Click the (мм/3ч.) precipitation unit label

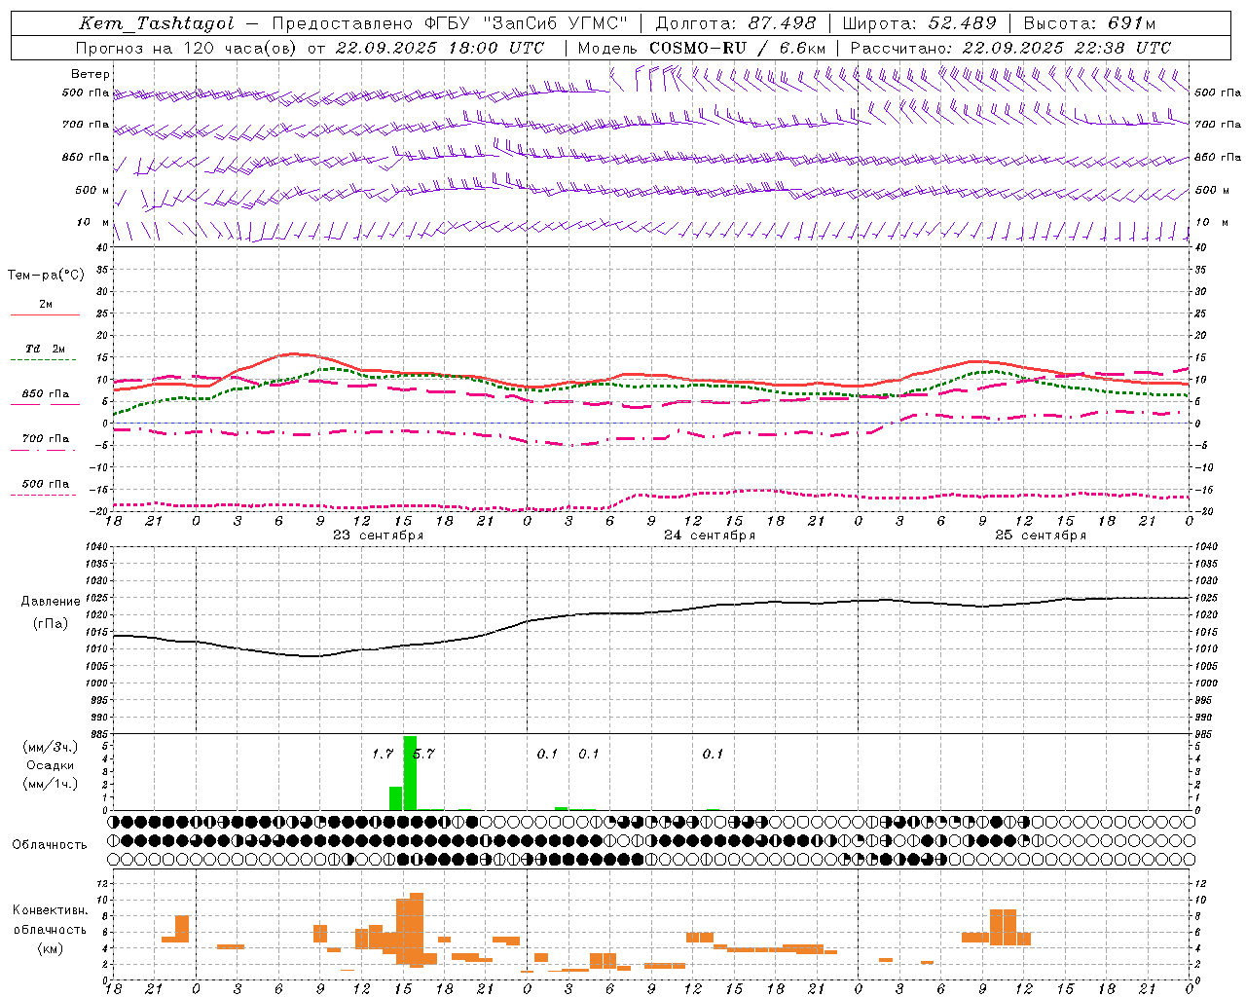[x=51, y=748]
